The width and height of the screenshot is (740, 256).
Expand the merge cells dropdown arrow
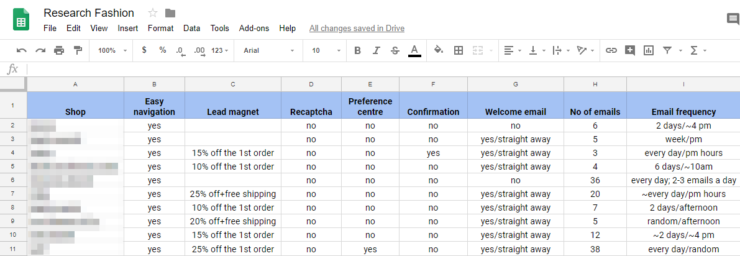[491, 50]
